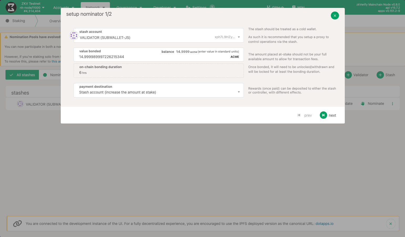Open the payment destination dropdown
This screenshot has width=405, height=237.
tap(239, 92)
